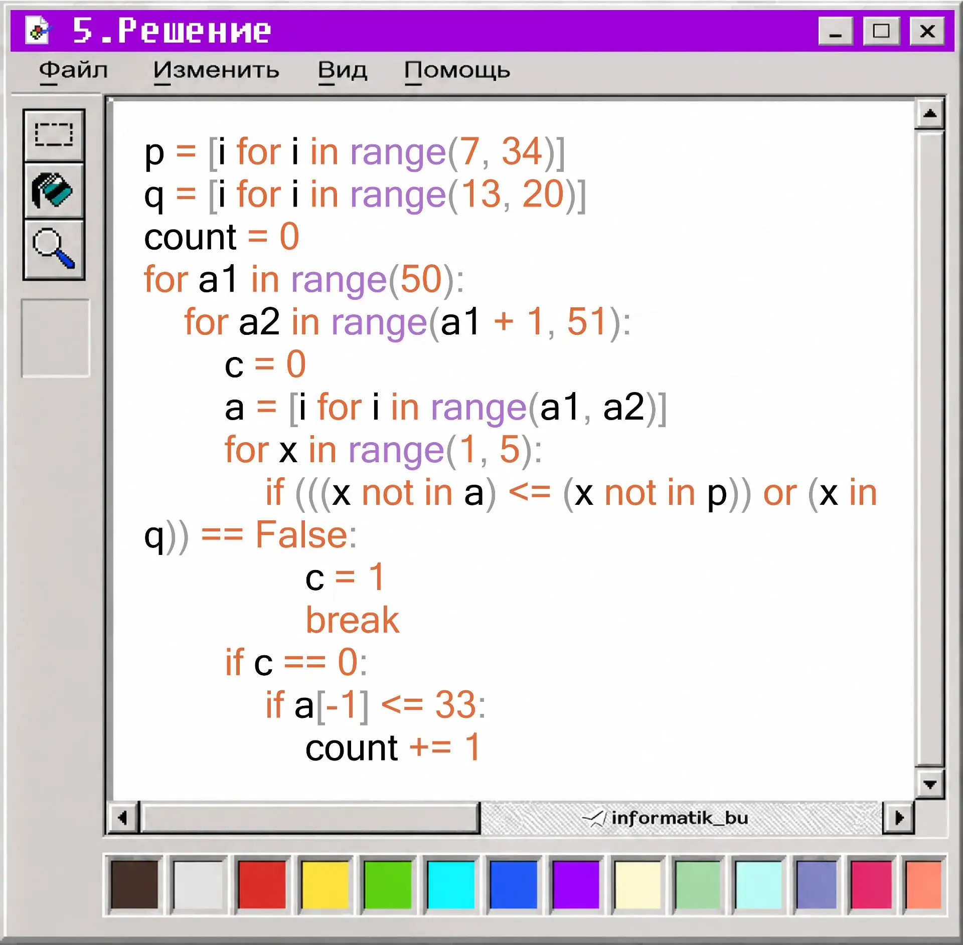Close the 5.Решение window
This screenshot has width=963, height=945.
927,31
